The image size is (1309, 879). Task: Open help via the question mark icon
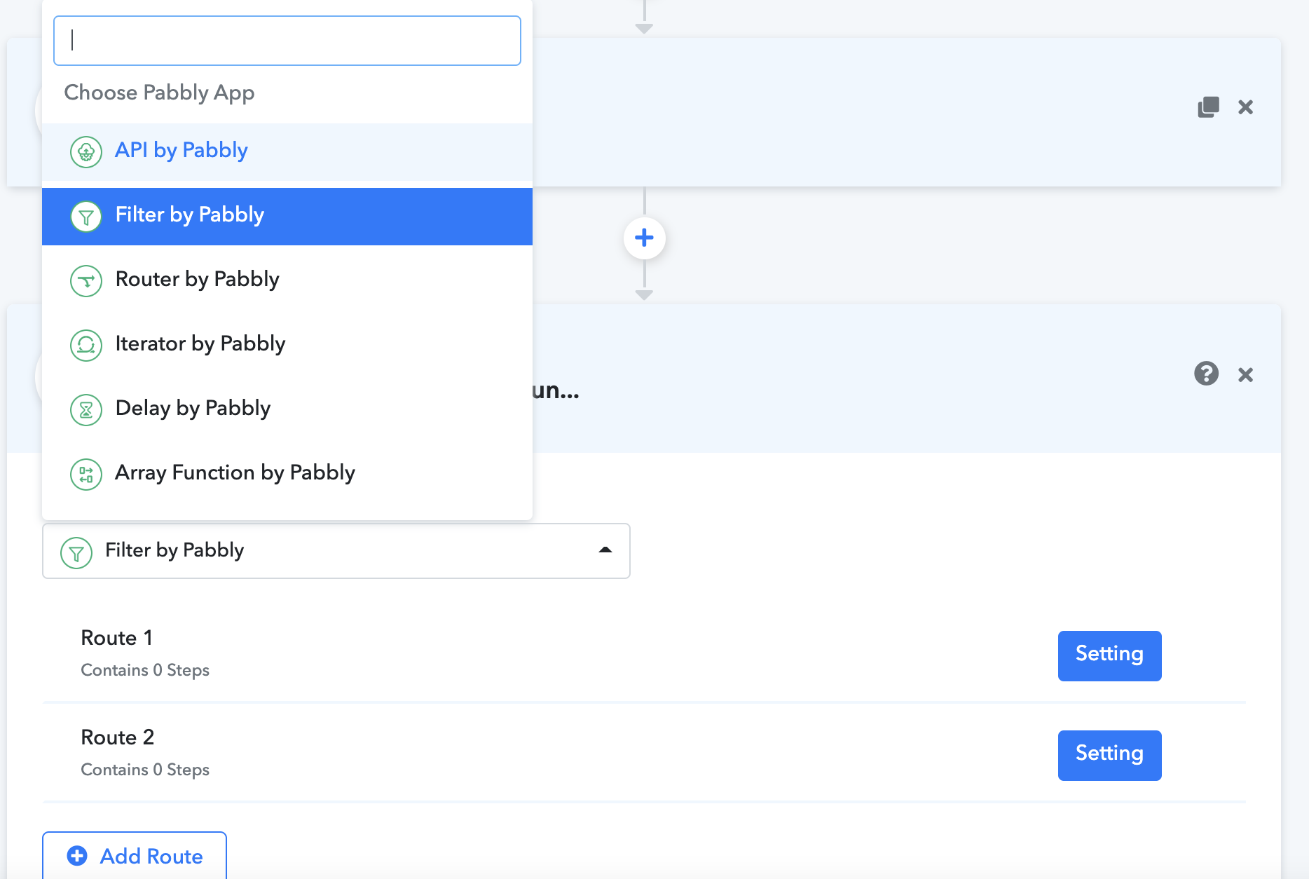tap(1206, 374)
